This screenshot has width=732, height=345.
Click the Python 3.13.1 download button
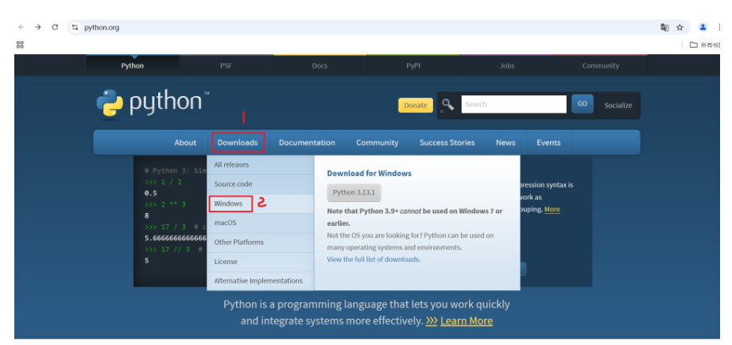coord(354,192)
